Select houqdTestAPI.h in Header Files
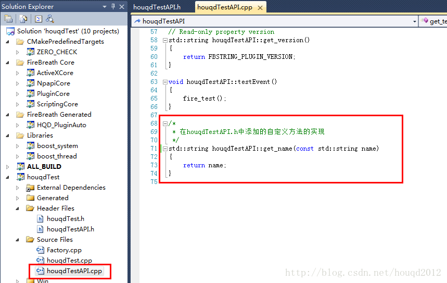Viewport: 447px width, 283px height. pyautogui.click(x=70, y=229)
